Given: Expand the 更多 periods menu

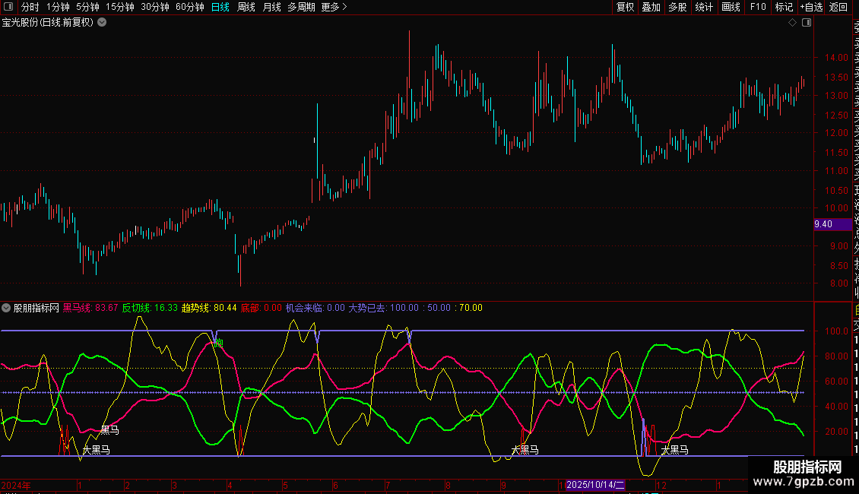Looking at the screenshot, I should (334, 7).
